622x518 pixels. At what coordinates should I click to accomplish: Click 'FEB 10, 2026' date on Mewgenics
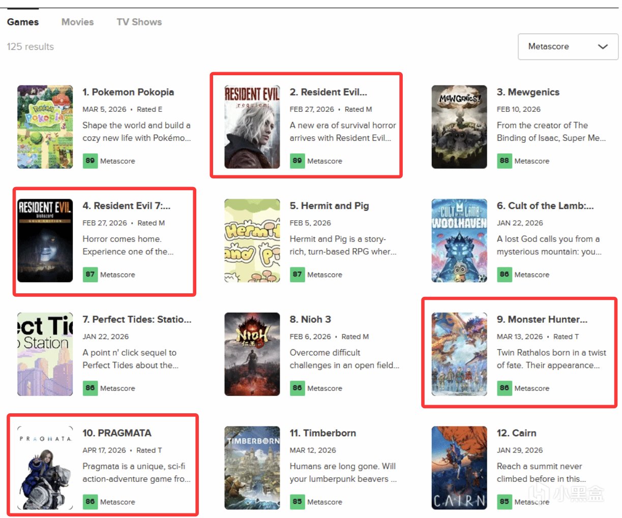tap(519, 109)
